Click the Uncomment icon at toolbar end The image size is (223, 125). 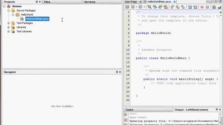point(220,7)
